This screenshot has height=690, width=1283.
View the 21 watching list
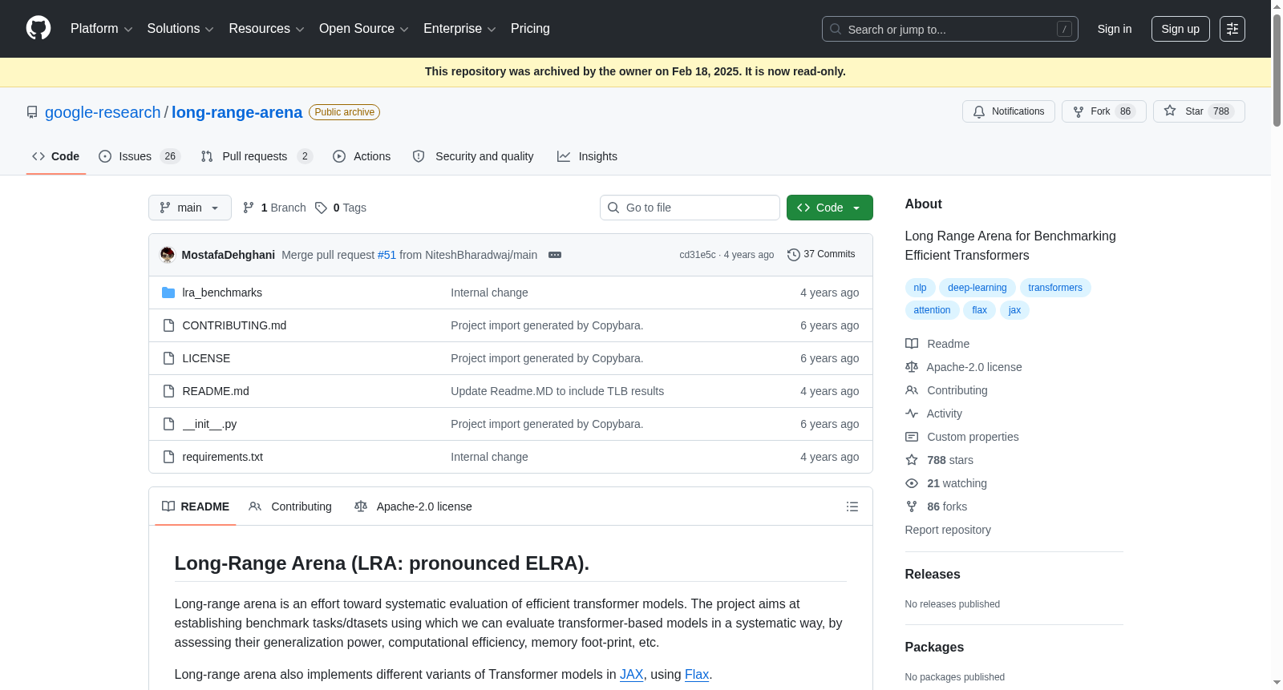tap(946, 483)
